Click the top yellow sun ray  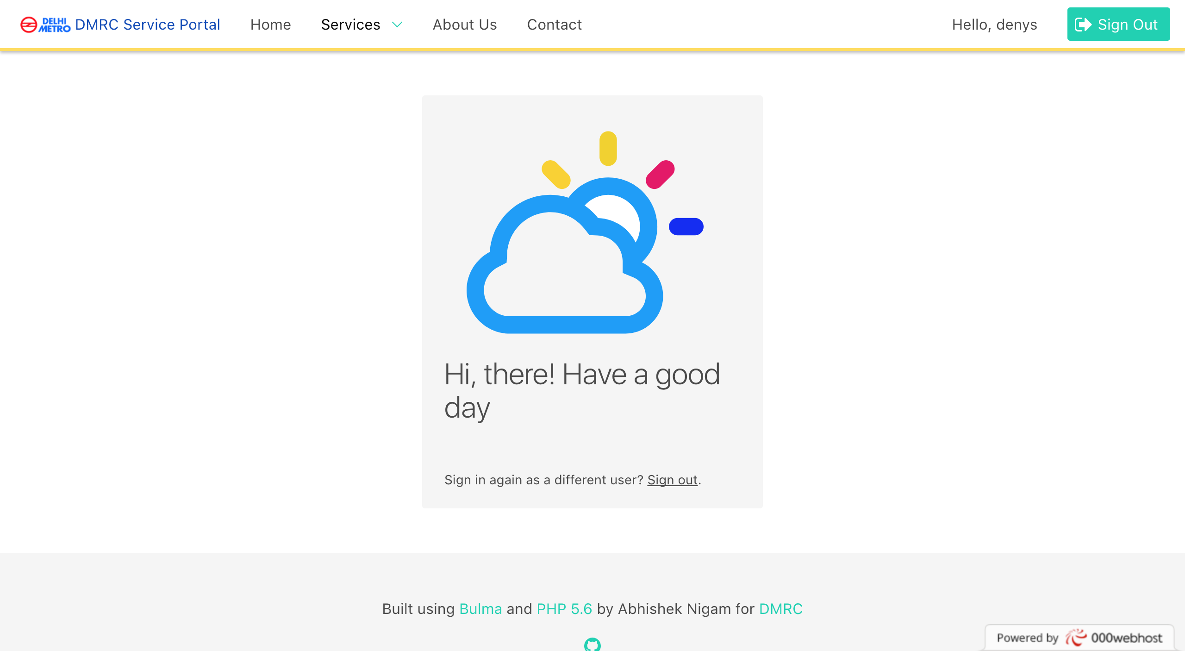pyautogui.click(x=608, y=149)
